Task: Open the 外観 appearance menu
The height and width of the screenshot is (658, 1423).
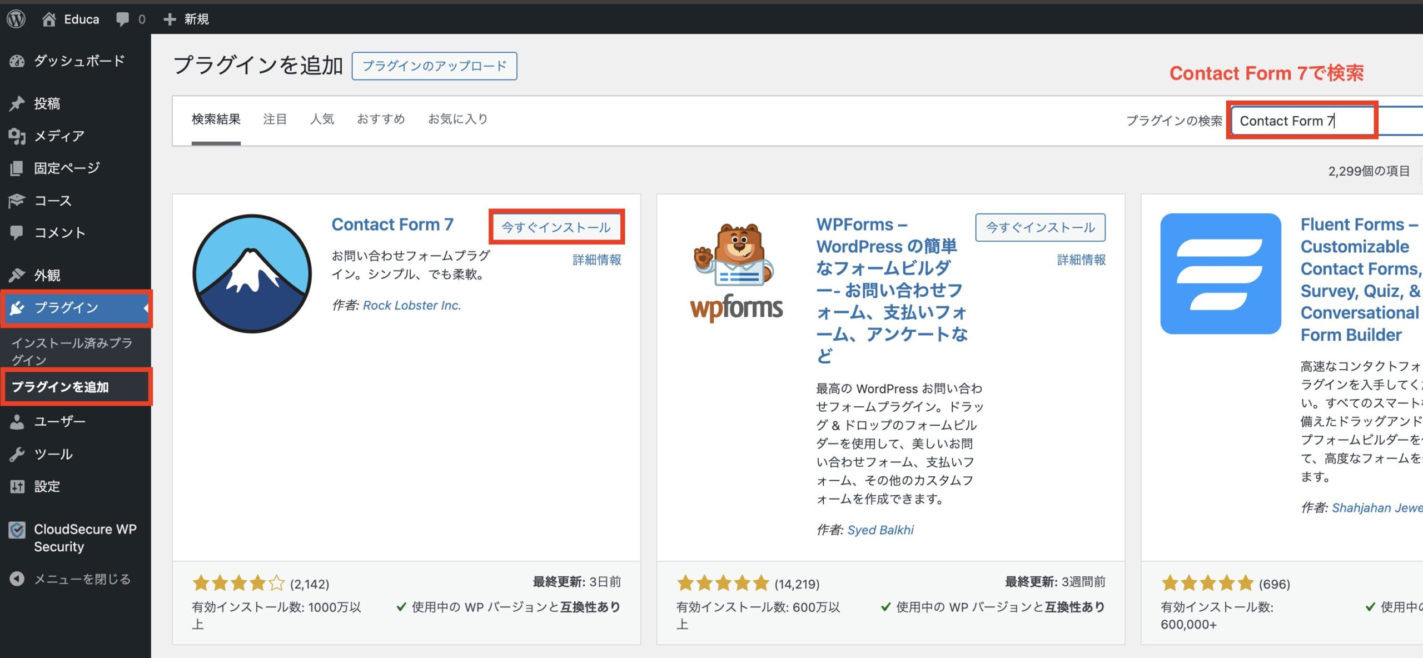Action: point(47,275)
